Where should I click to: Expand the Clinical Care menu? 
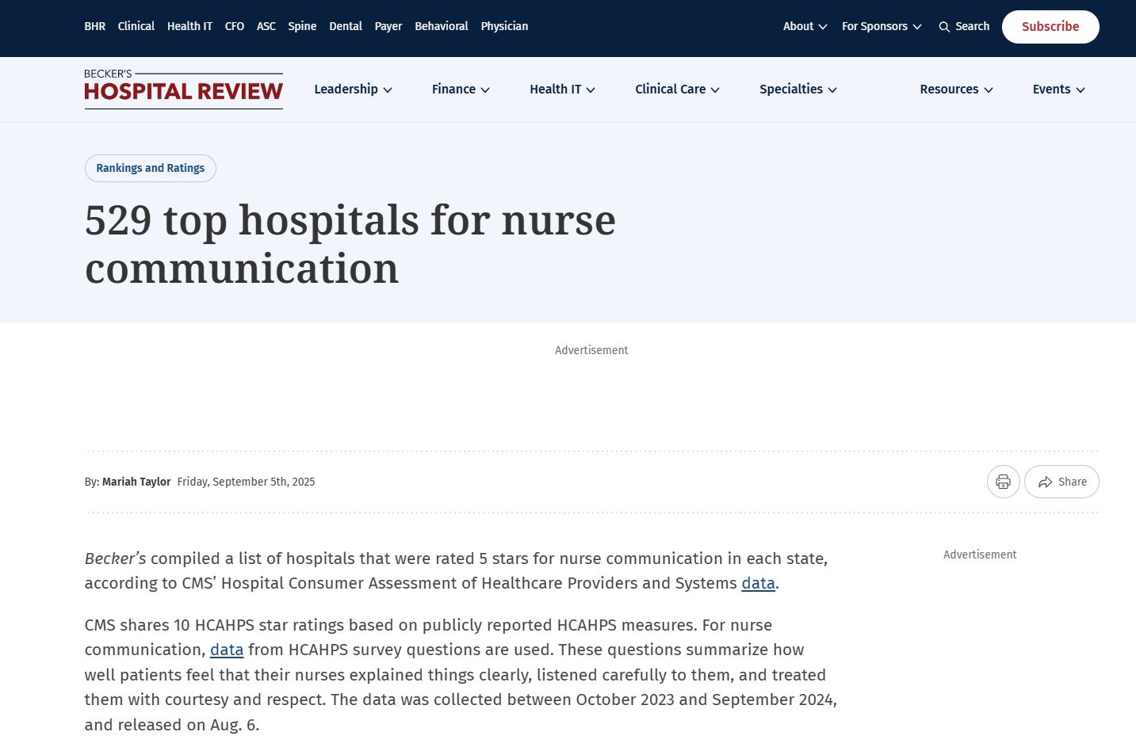pyautogui.click(x=677, y=90)
